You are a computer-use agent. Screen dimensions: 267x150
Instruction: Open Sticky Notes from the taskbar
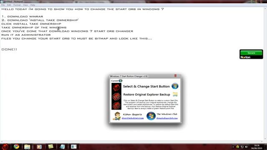(x=50, y=146)
